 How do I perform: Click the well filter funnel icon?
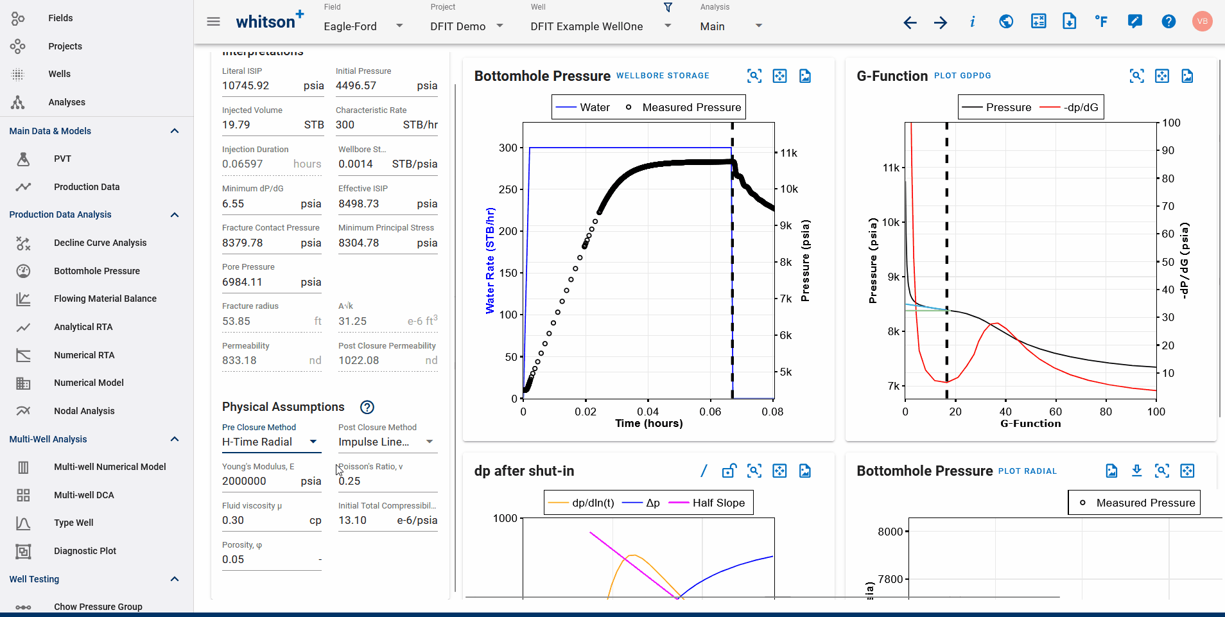(x=668, y=7)
